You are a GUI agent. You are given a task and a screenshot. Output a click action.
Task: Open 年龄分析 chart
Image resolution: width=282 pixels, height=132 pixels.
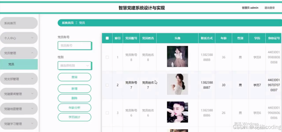click(74, 108)
